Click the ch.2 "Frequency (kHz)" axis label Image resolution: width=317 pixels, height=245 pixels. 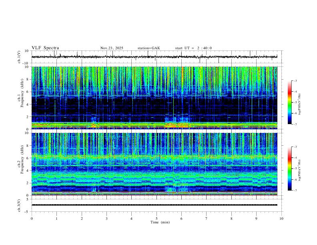point(22,159)
